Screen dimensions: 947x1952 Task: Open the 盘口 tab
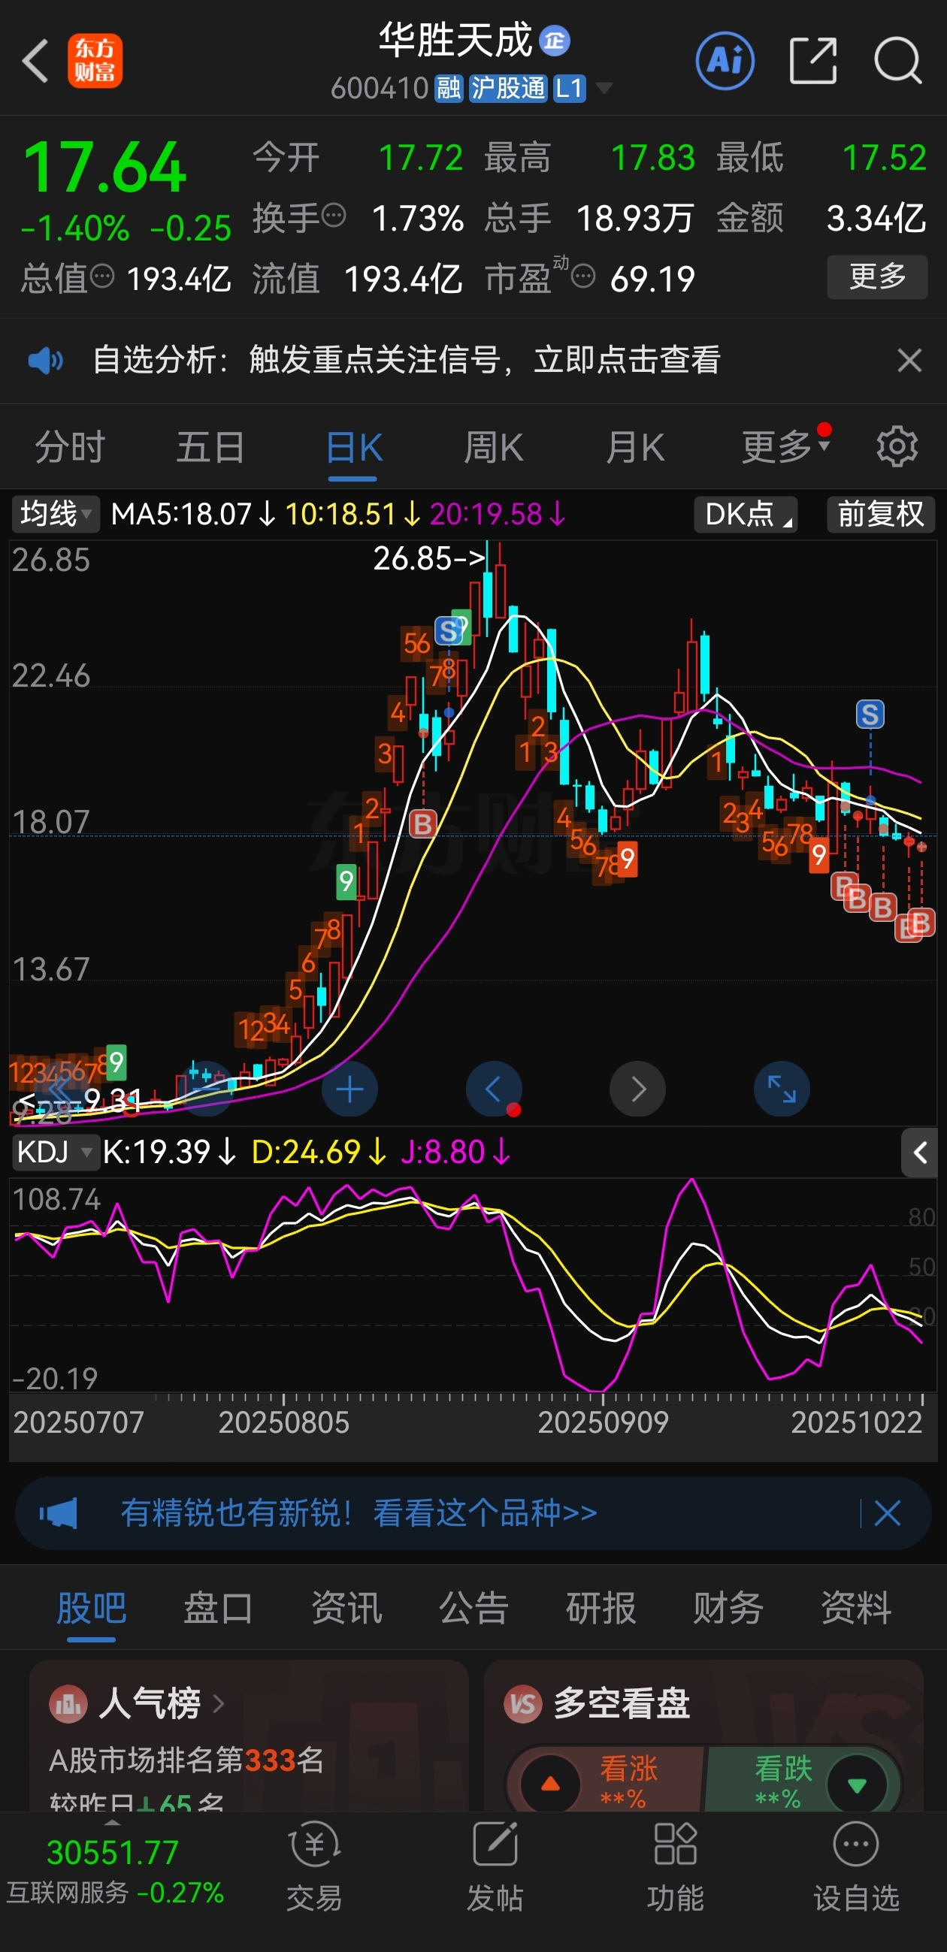click(219, 1608)
